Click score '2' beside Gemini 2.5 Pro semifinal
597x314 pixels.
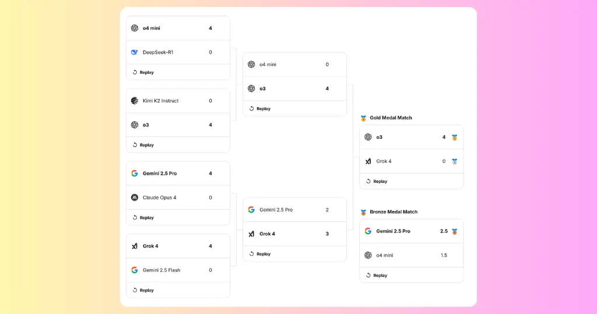click(327, 210)
